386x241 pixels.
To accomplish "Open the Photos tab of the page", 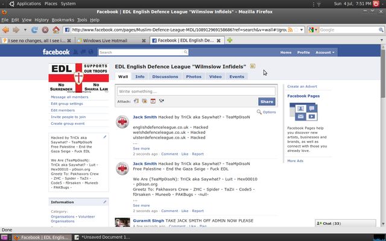I will (194, 77).
